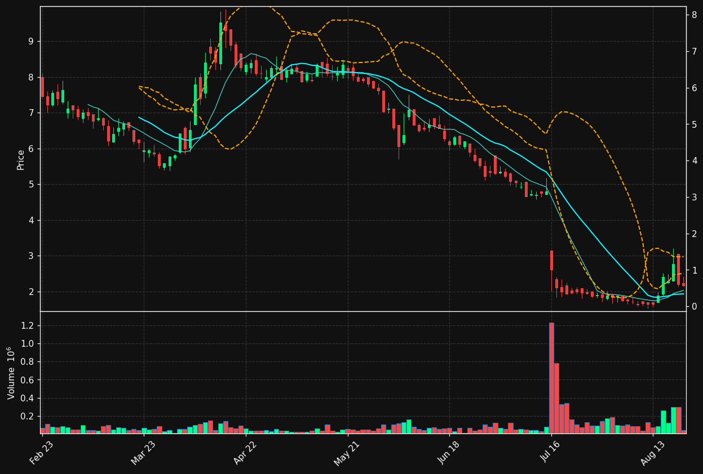This screenshot has height=474, width=703.
Task: Click the tallest red volume bar
Action: (551, 378)
